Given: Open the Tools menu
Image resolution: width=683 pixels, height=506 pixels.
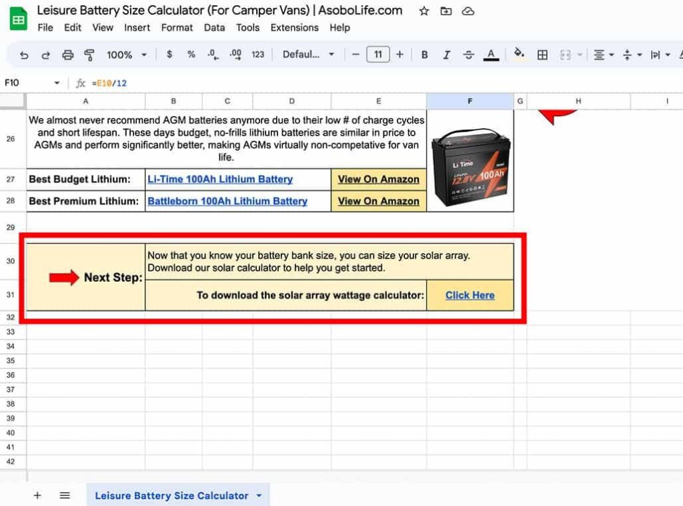Looking at the screenshot, I should tap(248, 28).
